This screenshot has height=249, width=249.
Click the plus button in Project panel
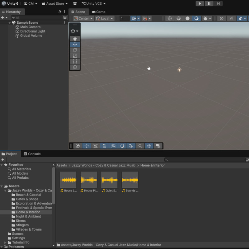coord(3,160)
